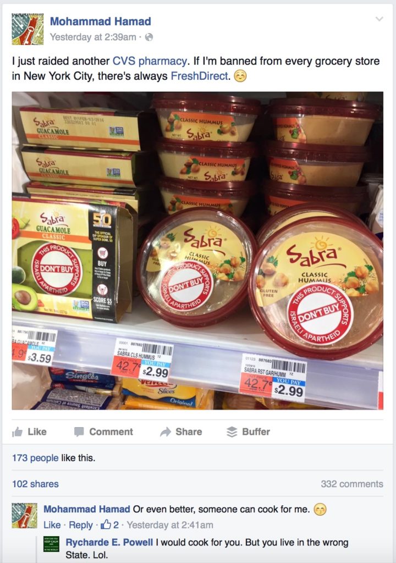Open the 102 shares list
396x563 pixels.
click(35, 484)
